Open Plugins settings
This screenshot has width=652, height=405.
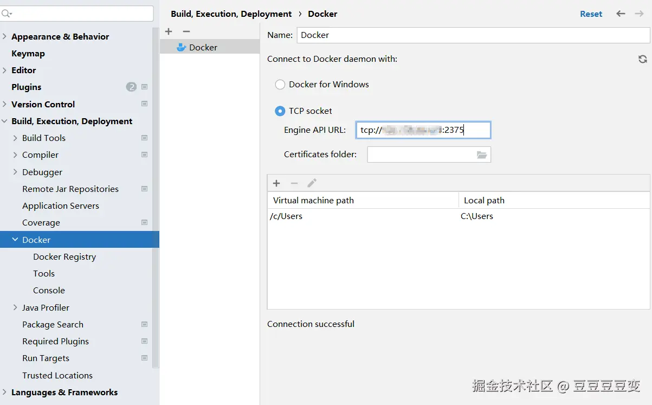coord(26,87)
